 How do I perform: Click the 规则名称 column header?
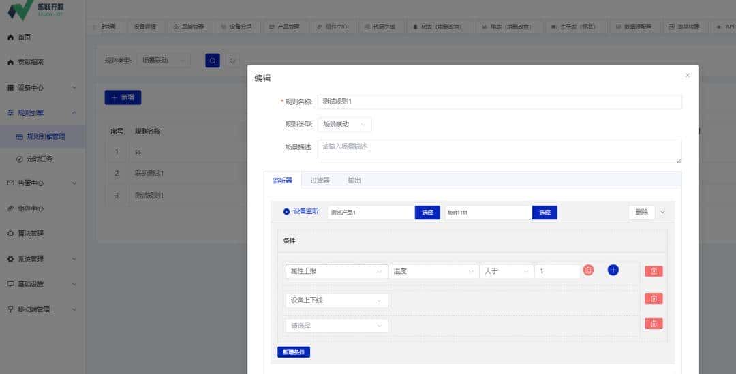coord(147,131)
